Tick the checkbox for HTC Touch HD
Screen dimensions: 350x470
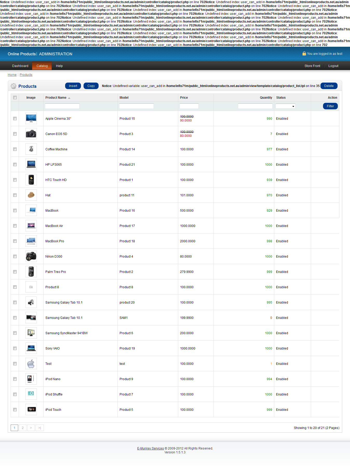pos(15,180)
